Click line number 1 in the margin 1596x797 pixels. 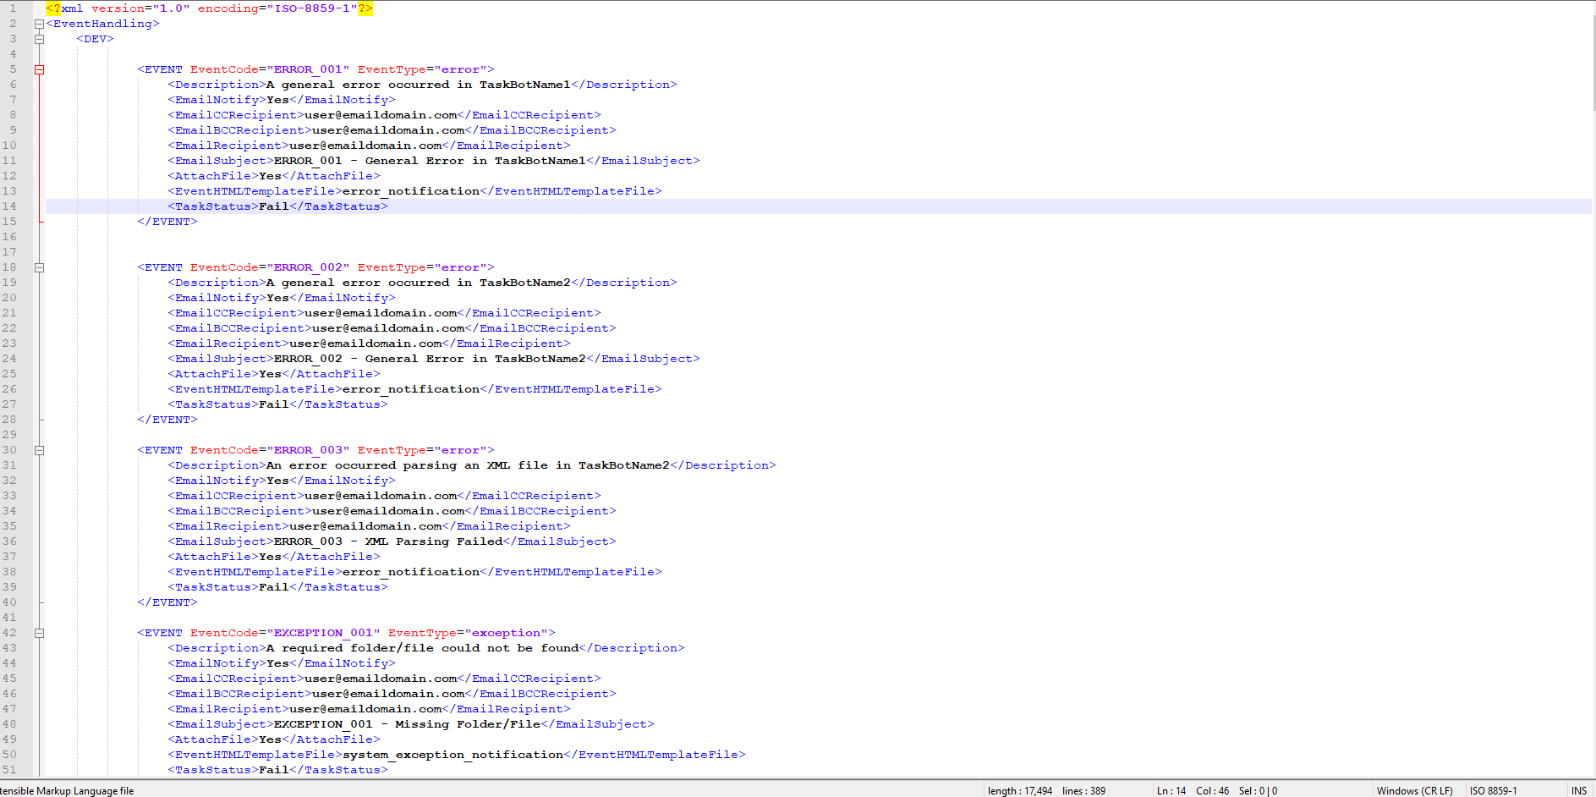(13, 8)
